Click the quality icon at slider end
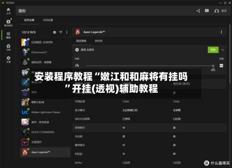Screen dimensions: 232x168 tap(221, 65)
